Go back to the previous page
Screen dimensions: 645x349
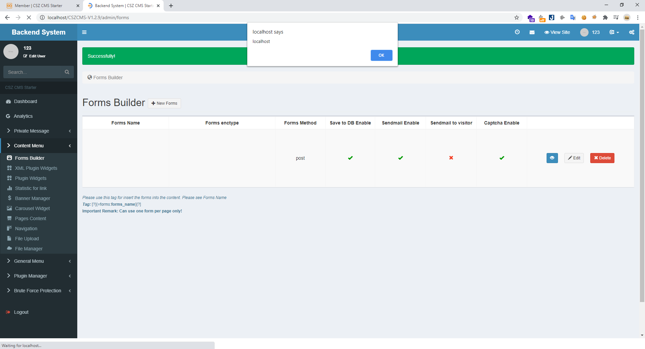(x=7, y=17)
